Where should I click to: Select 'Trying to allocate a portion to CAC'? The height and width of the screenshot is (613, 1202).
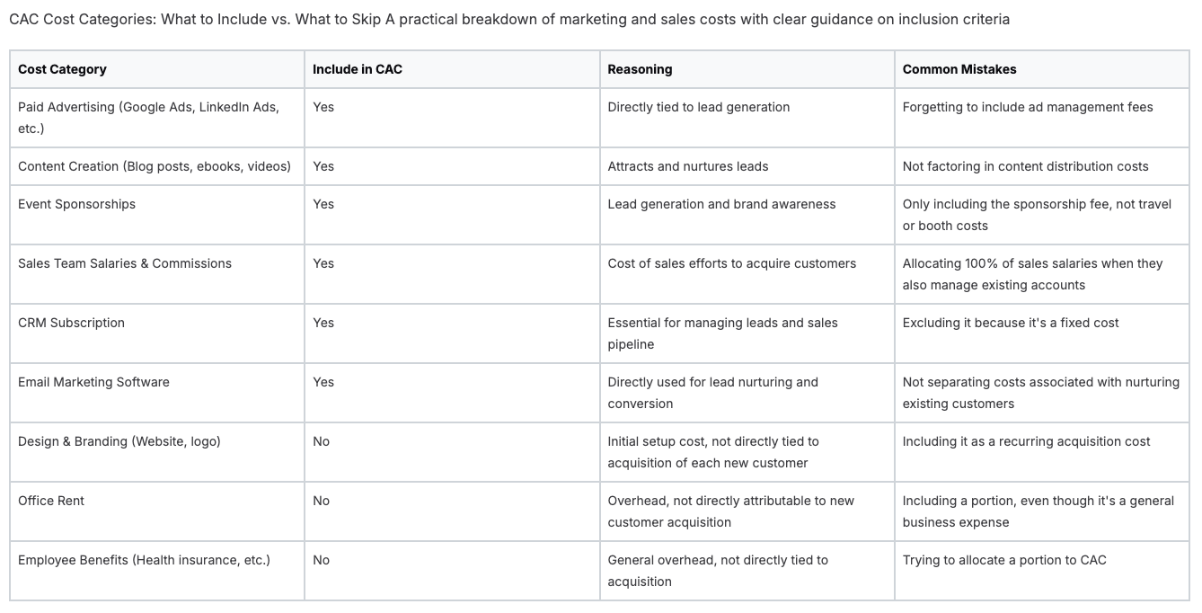[1004, 560]
